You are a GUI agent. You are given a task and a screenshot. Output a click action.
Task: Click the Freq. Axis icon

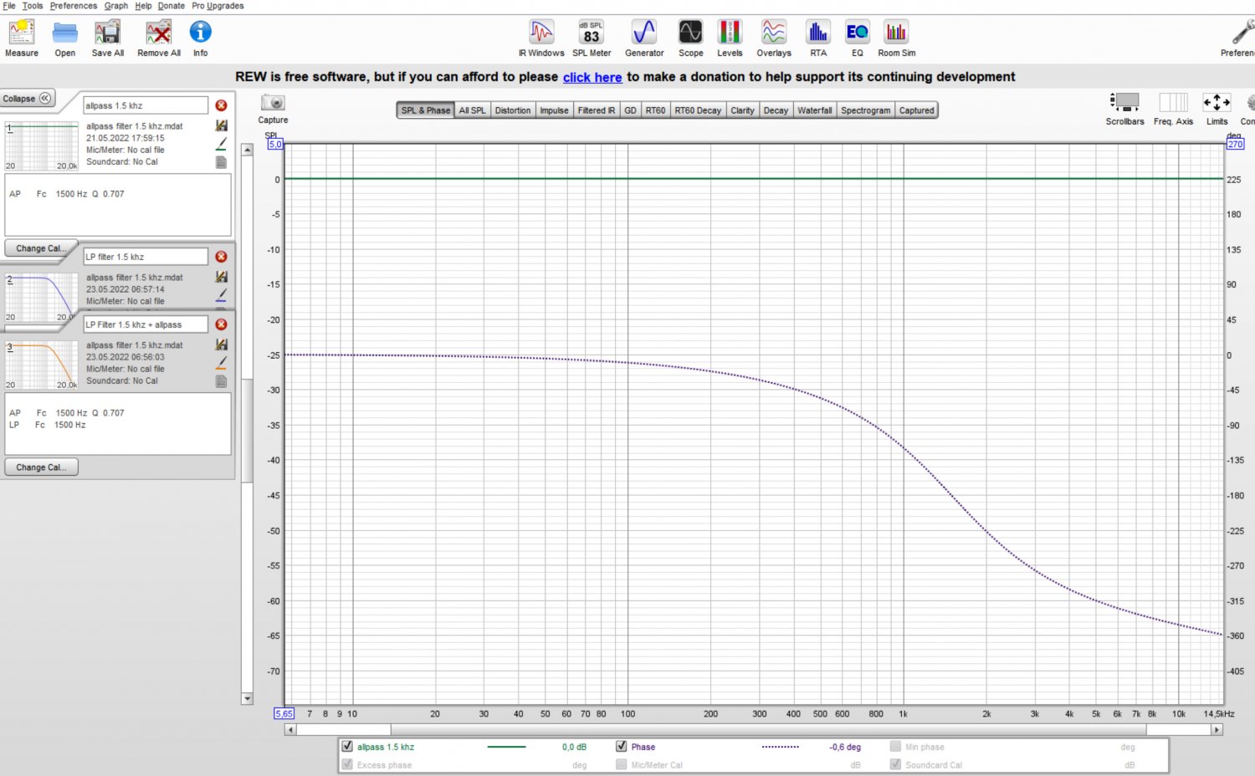1173,102
